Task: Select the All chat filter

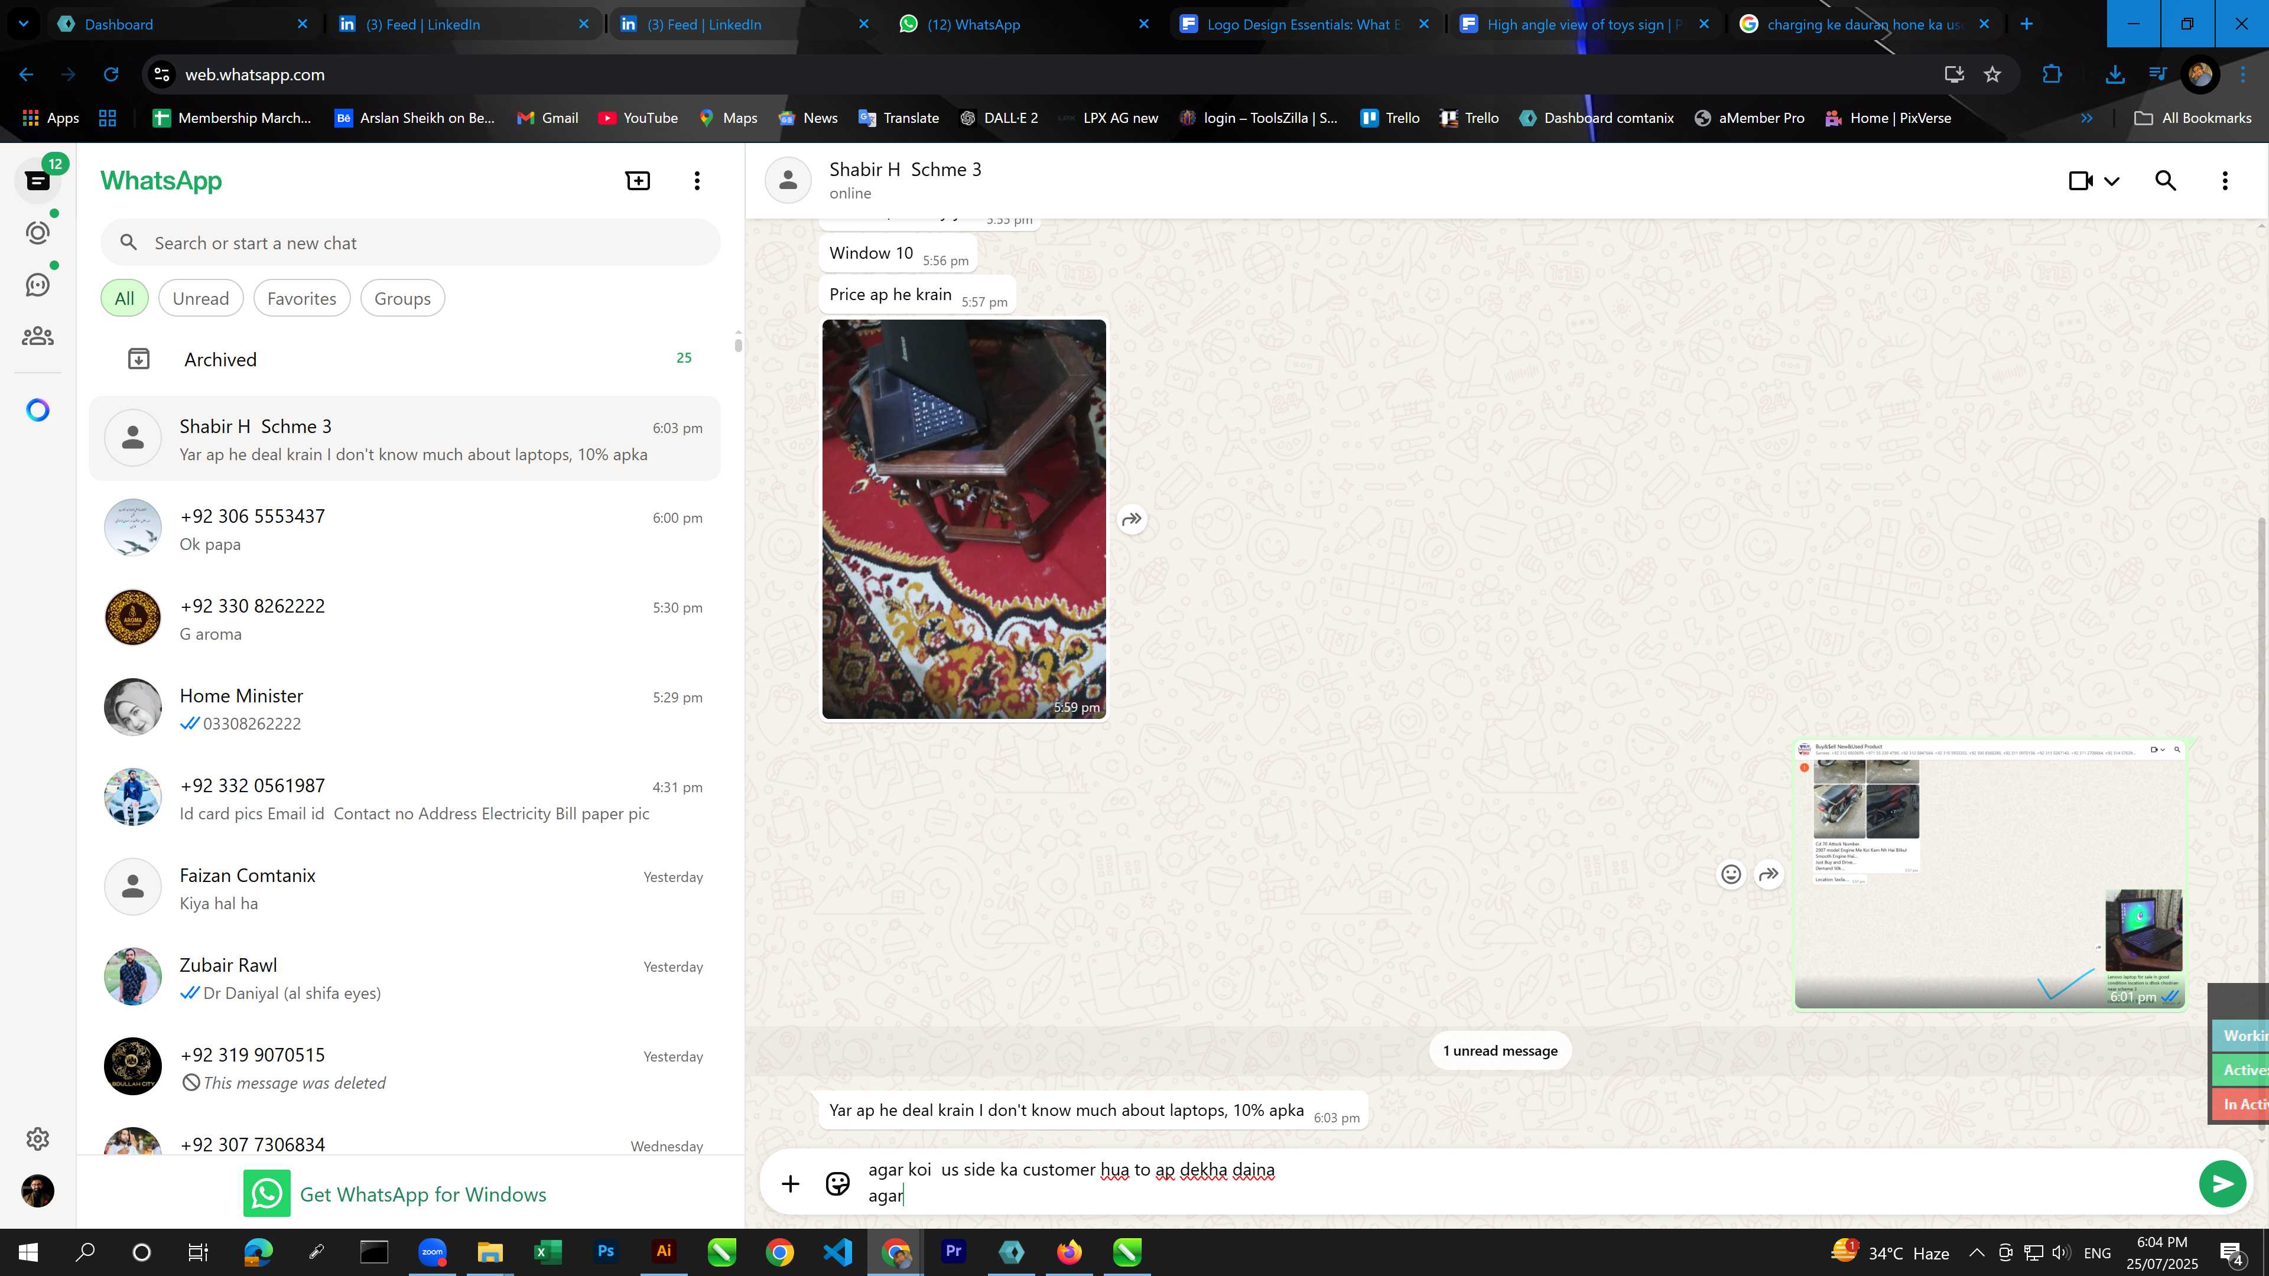Action: (124, 298)
